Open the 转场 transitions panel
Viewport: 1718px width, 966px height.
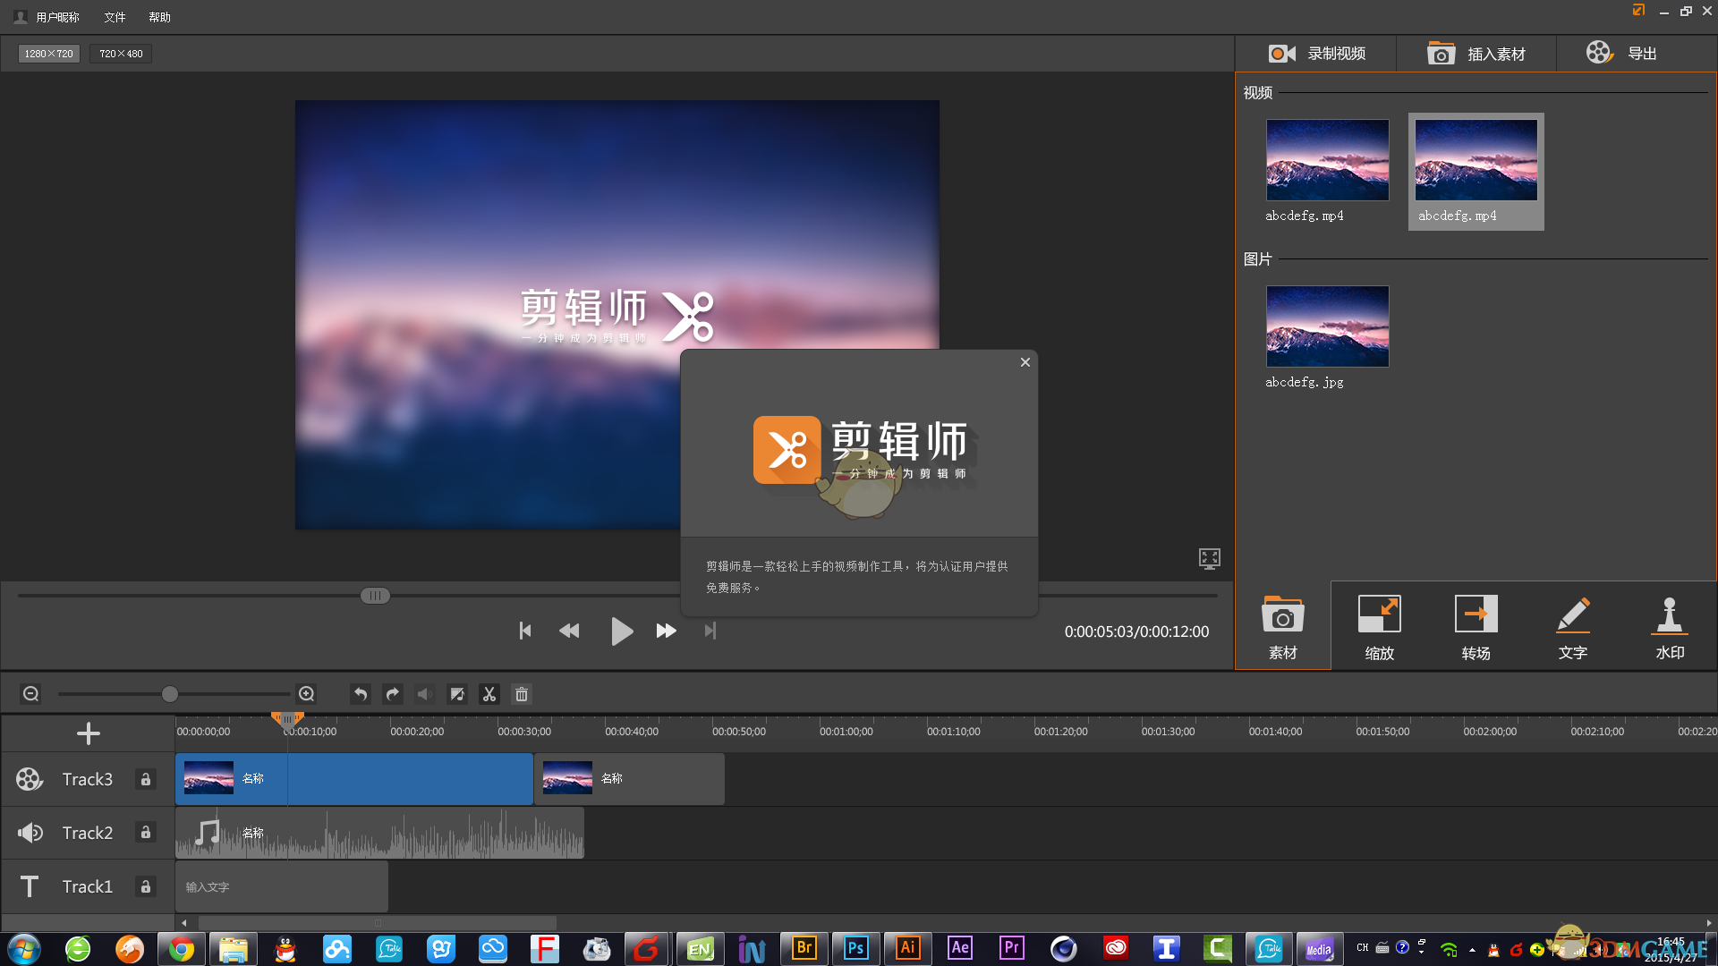(x=1475, y=625)
